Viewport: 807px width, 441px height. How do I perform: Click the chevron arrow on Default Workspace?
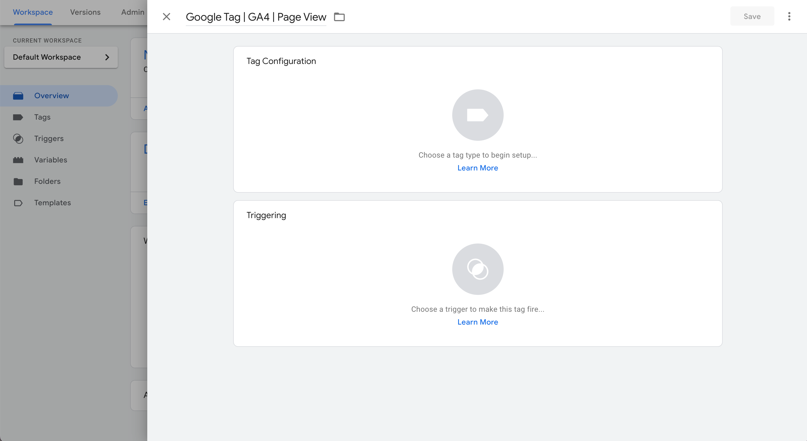[107, 57]
